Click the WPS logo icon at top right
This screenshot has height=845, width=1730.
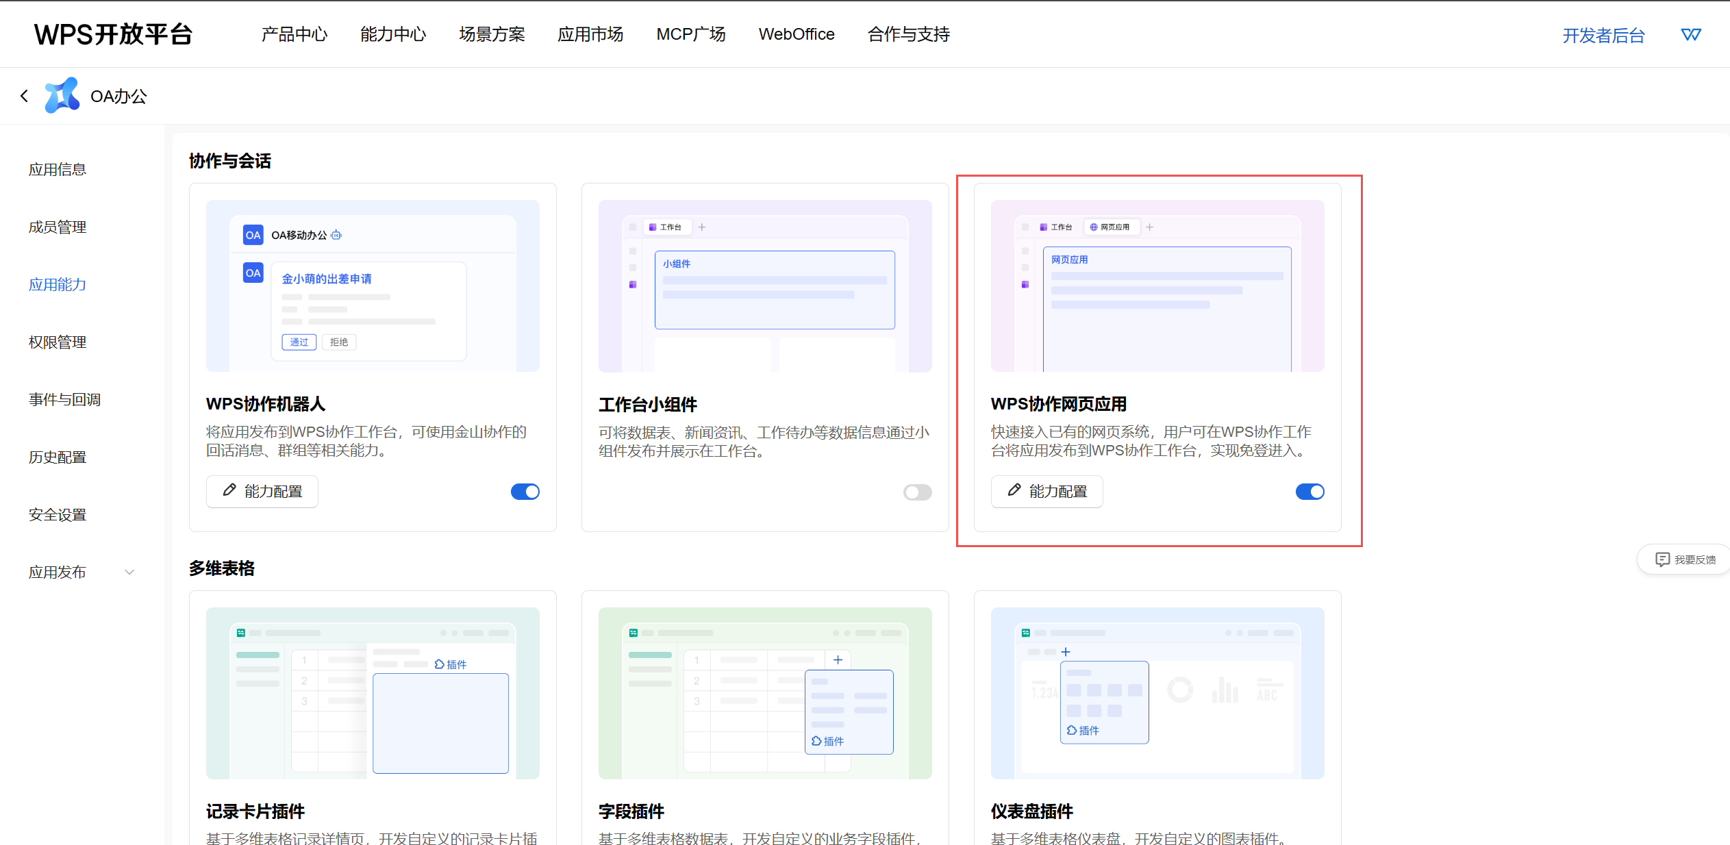(1690, 35)
